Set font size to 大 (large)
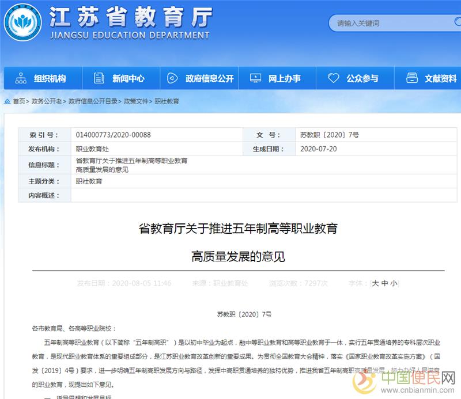 pos(376,283)
